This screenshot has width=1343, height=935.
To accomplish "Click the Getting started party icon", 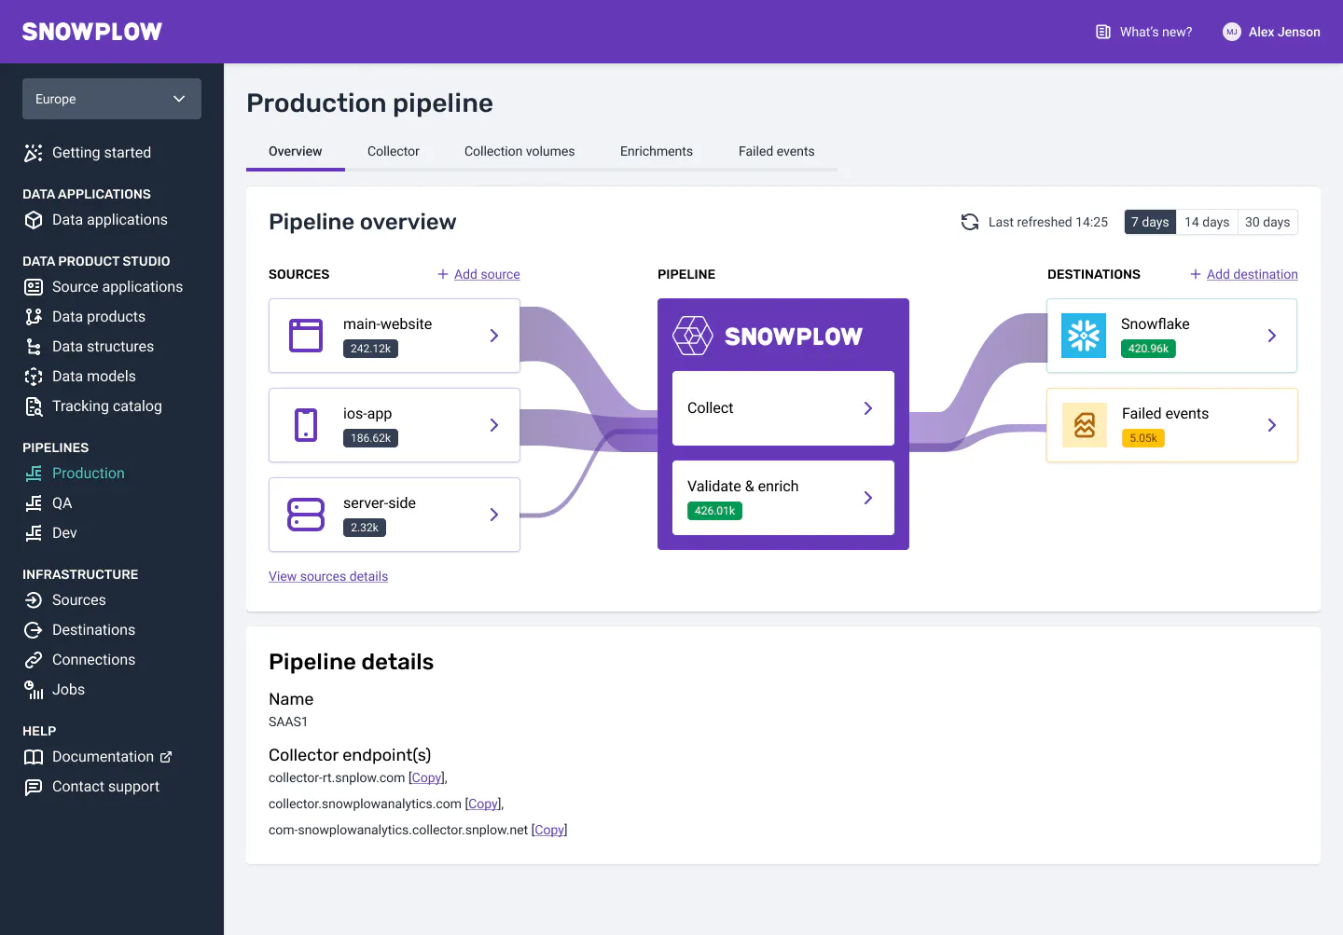I will point(34,153).
